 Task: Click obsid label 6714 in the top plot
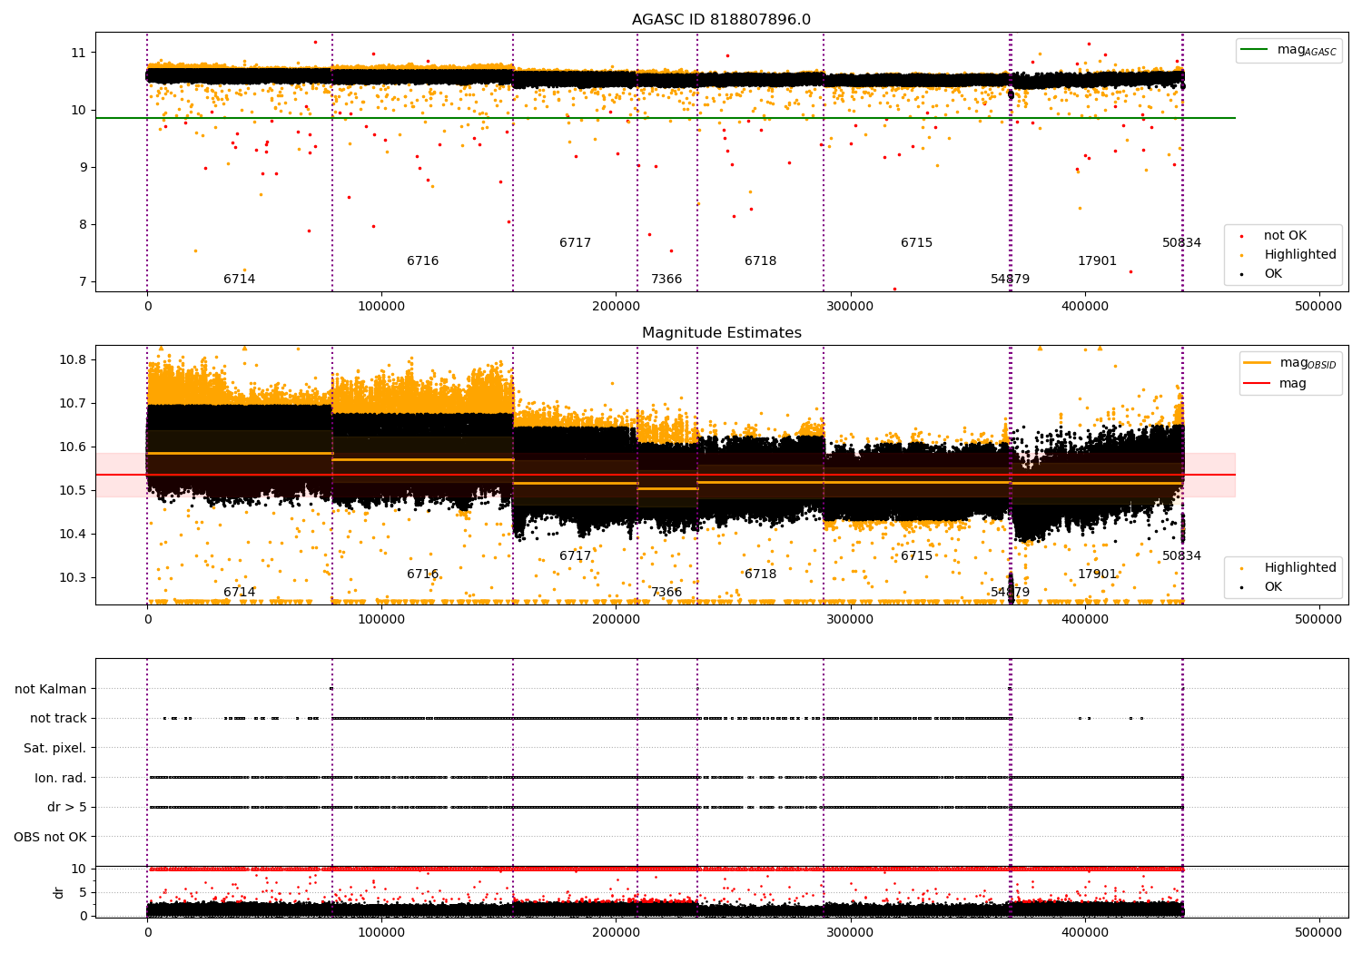pos(240,280)
